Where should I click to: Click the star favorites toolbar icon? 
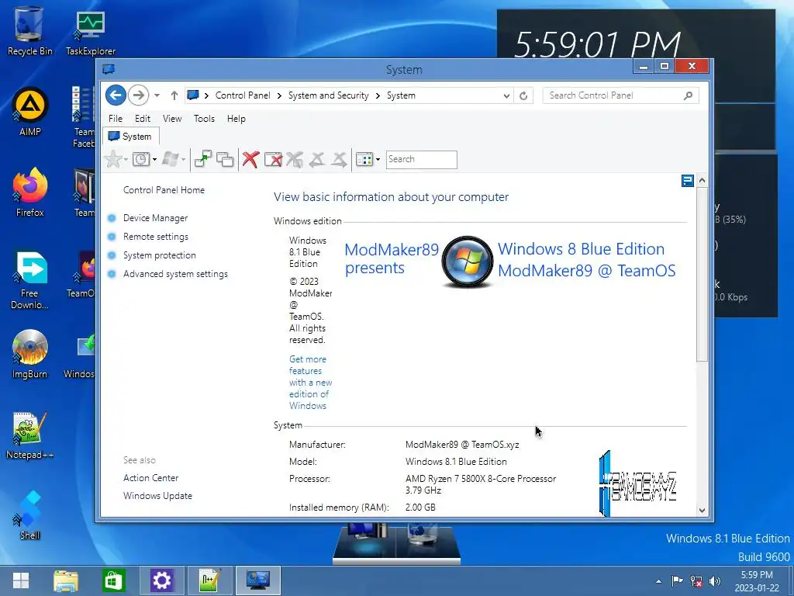pos(113,159)
